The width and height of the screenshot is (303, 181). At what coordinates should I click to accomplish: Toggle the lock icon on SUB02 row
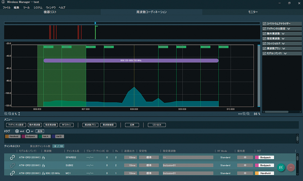44,165
